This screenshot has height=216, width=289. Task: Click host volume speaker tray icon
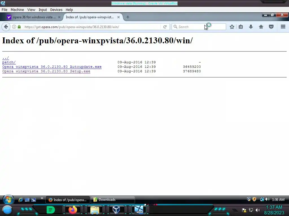coord(257,210)
